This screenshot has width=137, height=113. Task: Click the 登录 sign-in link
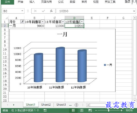[127, 2]
